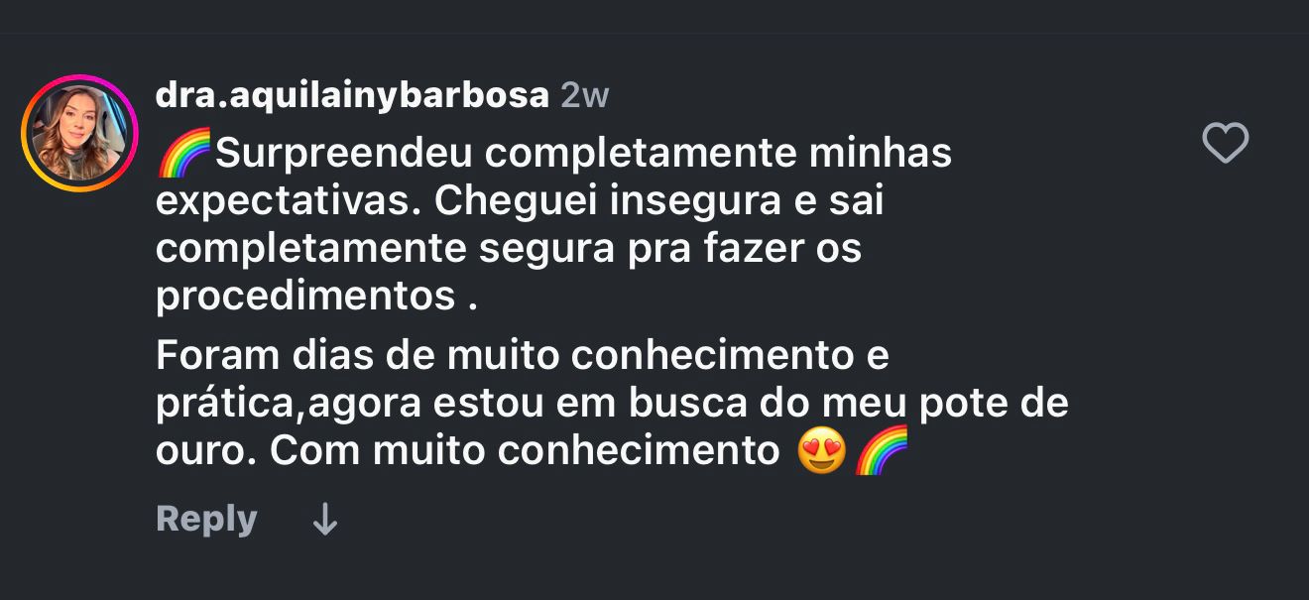Click the word minhas in first line
The width and height of the screenshot is (1309, 600).
pyautogui.click(x=880, y=154)
